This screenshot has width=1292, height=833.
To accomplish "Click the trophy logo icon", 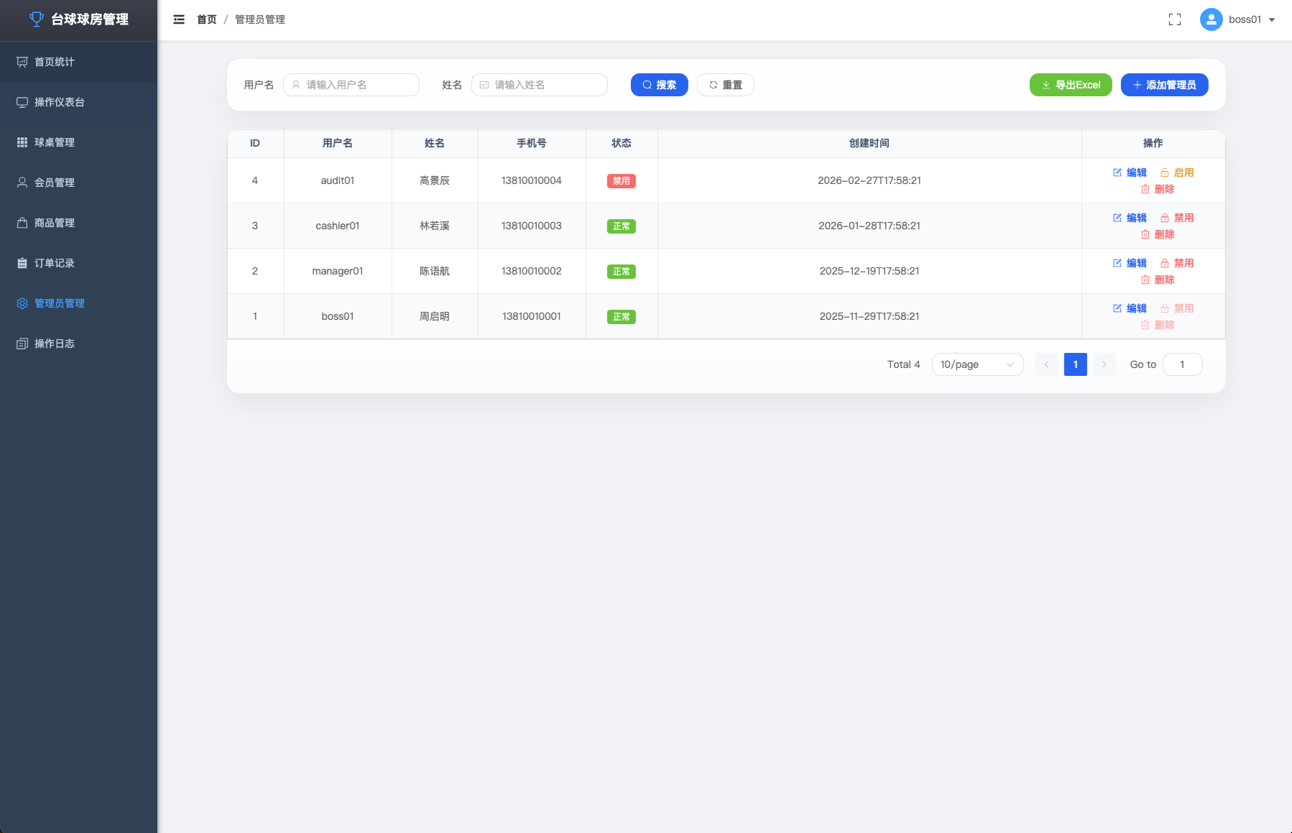I will pos(36,19).
